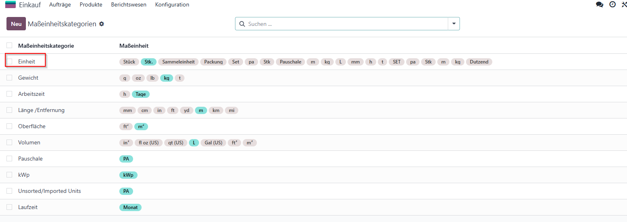Screen dimensions: 627x222
Task: Open the debug tools wrench icon
Action: [624, 4]
